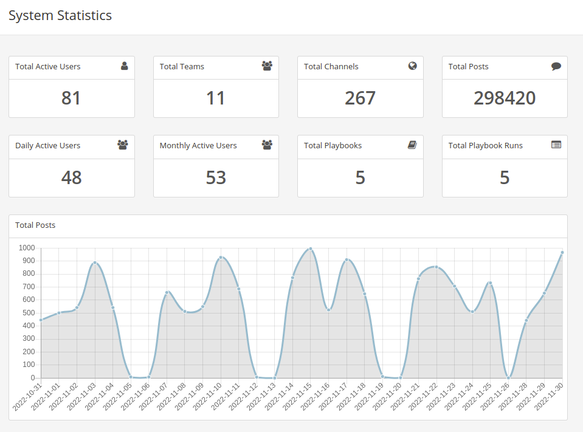Viewport: 583px width, 432px height.
Task: Click the 2022-10-31 first data point
Action: (x=41, y=320)
